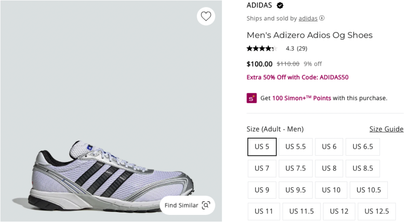This screenshot has height=222, width=405.
Task: Click the adidas shoe product image
Action: coord(111,174)
